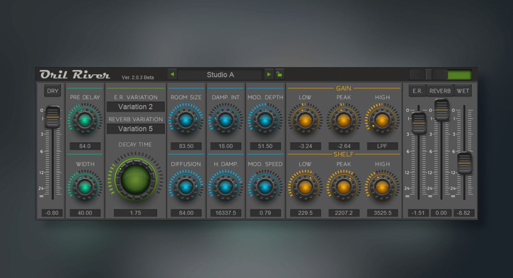Open the Reverb Variation selector showing Variation 5
This screenshot has height=278, width=513.
(135, 128)
